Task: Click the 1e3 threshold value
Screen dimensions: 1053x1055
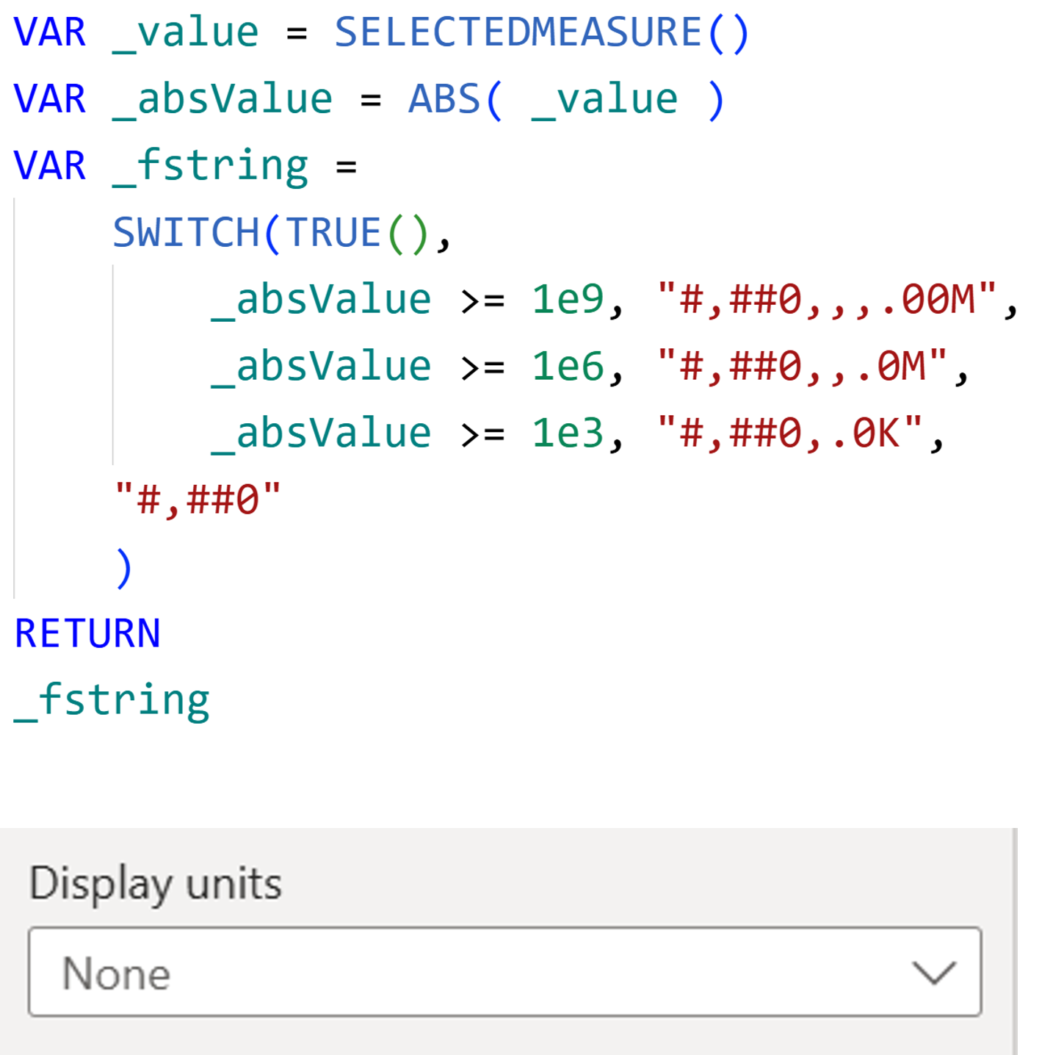Action: tap(568, 433)
